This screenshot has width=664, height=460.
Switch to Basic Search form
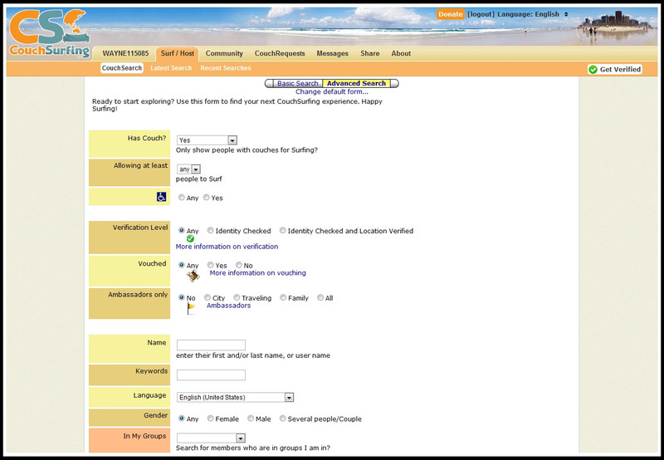click(297, 83)
